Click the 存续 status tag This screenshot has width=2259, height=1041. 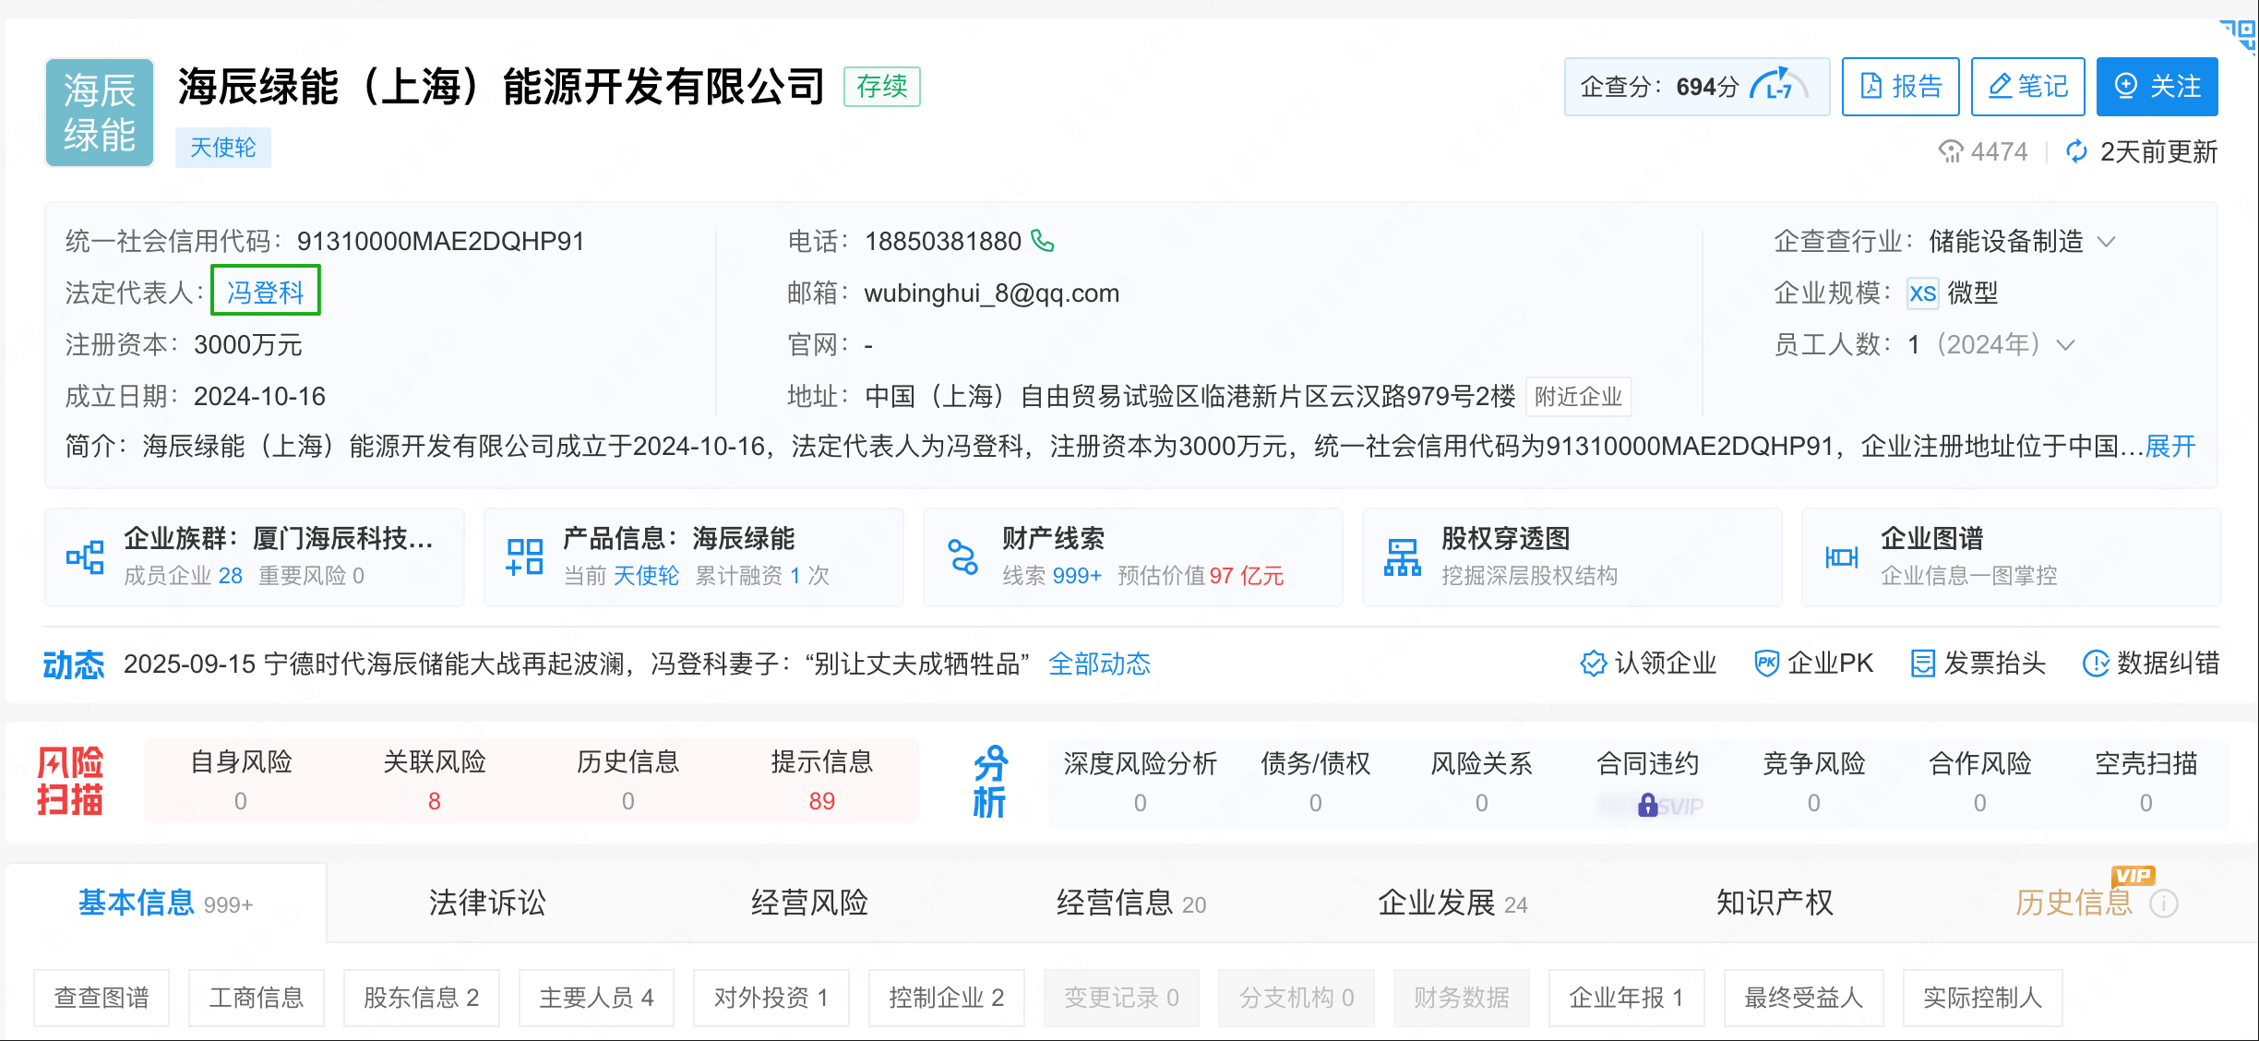[x=882, y=87]
